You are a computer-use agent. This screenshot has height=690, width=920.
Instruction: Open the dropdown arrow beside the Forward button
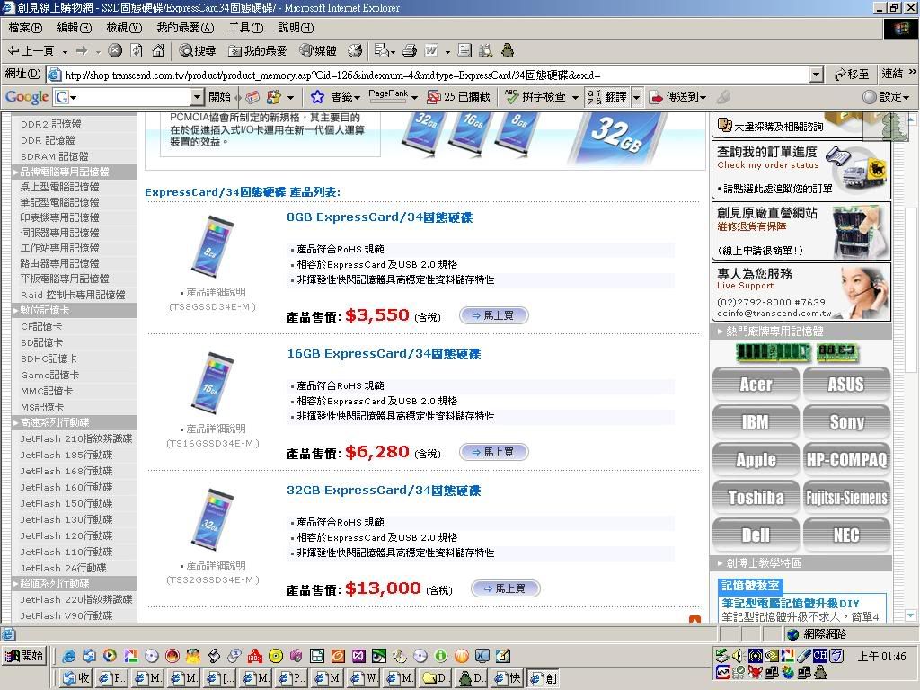coord(98,51)
